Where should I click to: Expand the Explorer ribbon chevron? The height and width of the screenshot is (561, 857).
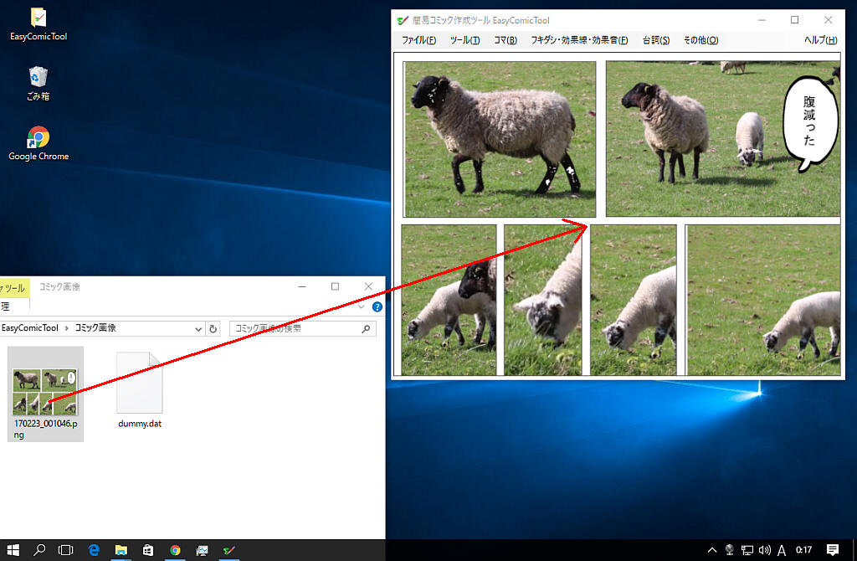(x=362, y=307)
